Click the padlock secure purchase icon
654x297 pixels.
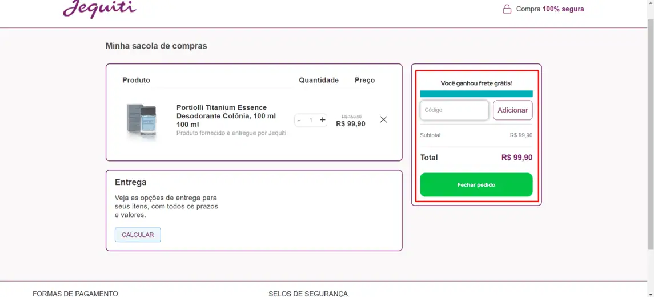point(507,9)
